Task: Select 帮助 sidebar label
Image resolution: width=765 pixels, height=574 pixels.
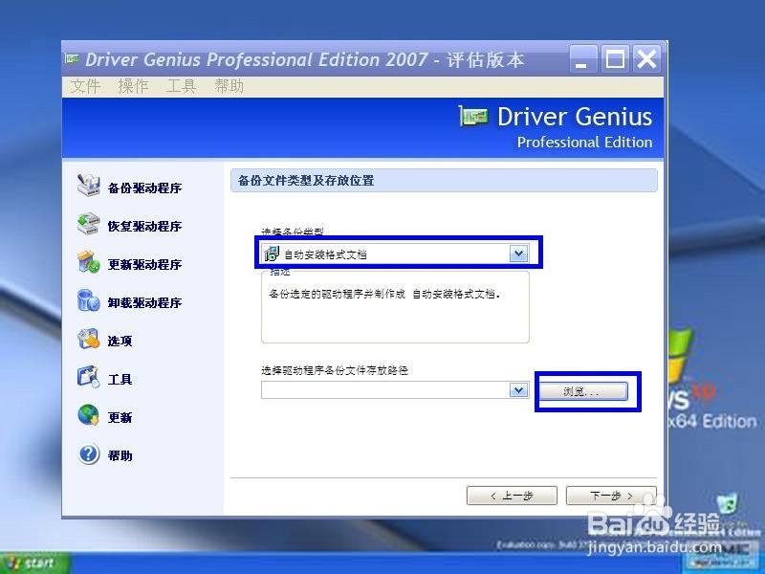Action: click(x=120, y=456)
